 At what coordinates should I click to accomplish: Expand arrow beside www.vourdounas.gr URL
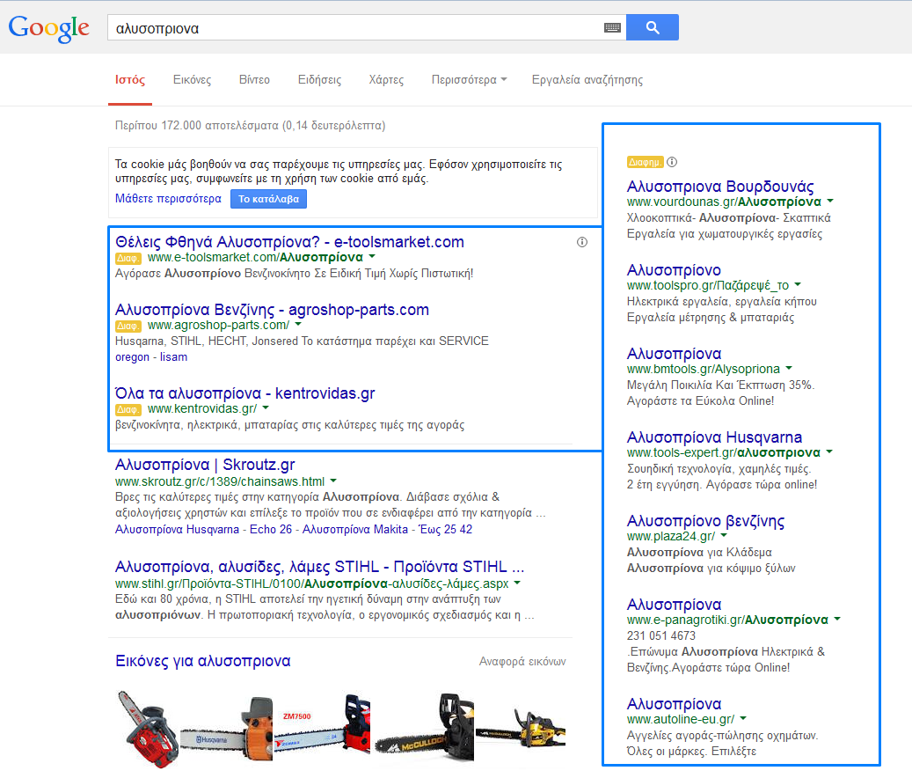[830, 201]
